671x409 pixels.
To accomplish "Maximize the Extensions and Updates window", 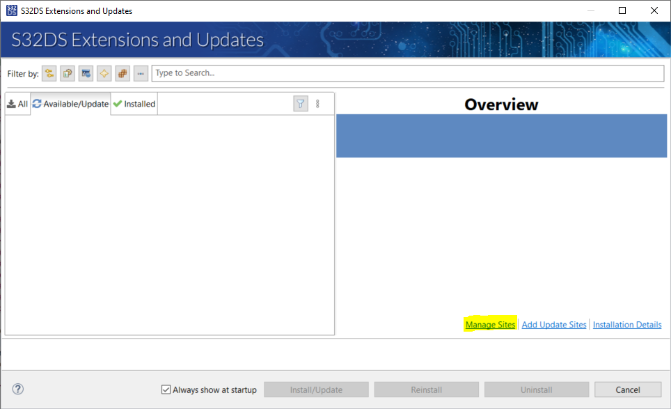I will point(622,10).
